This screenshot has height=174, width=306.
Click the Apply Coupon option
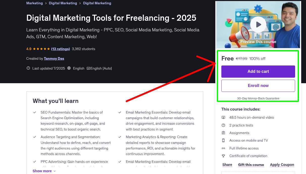282,164
